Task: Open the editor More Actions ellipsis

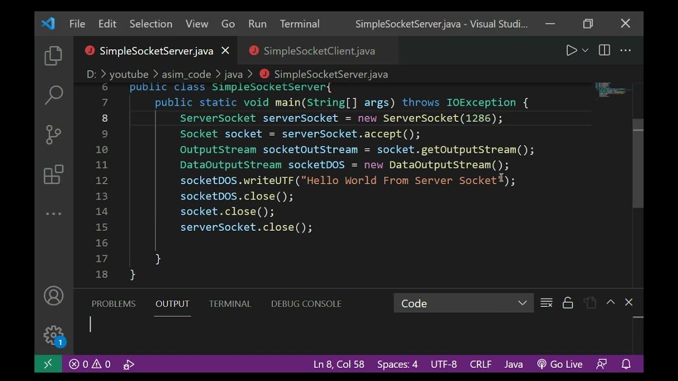Action: 626,50
